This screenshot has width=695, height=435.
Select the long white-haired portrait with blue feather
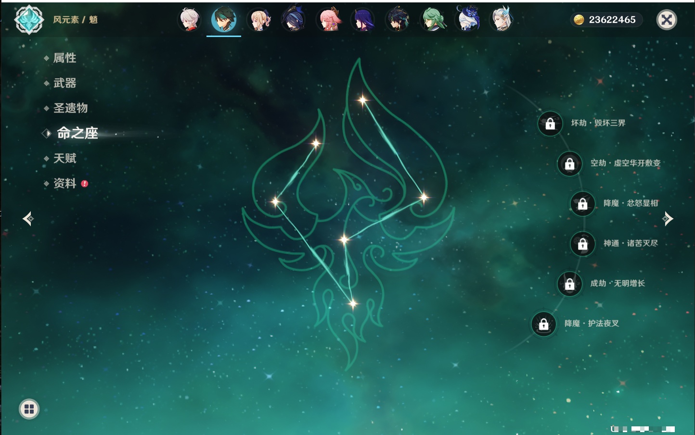coord(502,20)
